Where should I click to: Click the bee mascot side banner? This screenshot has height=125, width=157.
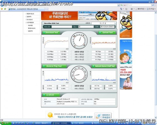(x=126, y=25)
